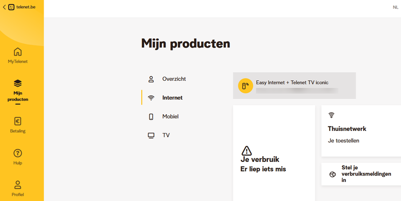The height and width of the screenshot is (201, 401).
Task: Select the Internet menu item
Action: point(172,98)
